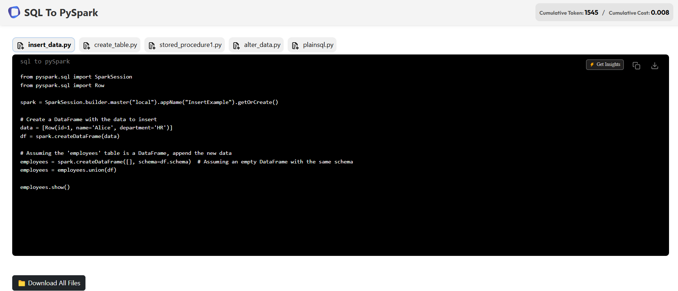Click the file icon on plainsql.py tab

295,45
